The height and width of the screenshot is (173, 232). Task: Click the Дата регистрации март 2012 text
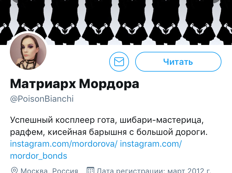point(154,170)
